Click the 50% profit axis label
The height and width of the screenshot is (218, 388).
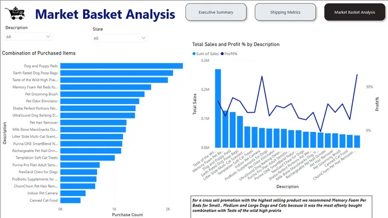click(x=369, y=87)
